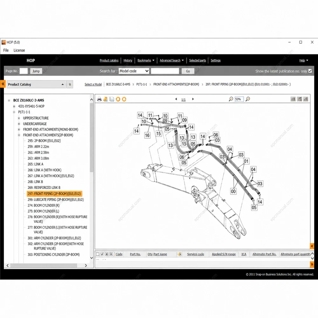Sort by Service code column header
This screenshot has width=318, height=318.
196,254
